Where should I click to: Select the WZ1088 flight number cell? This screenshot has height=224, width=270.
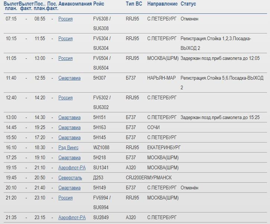(x=101, y=147)
